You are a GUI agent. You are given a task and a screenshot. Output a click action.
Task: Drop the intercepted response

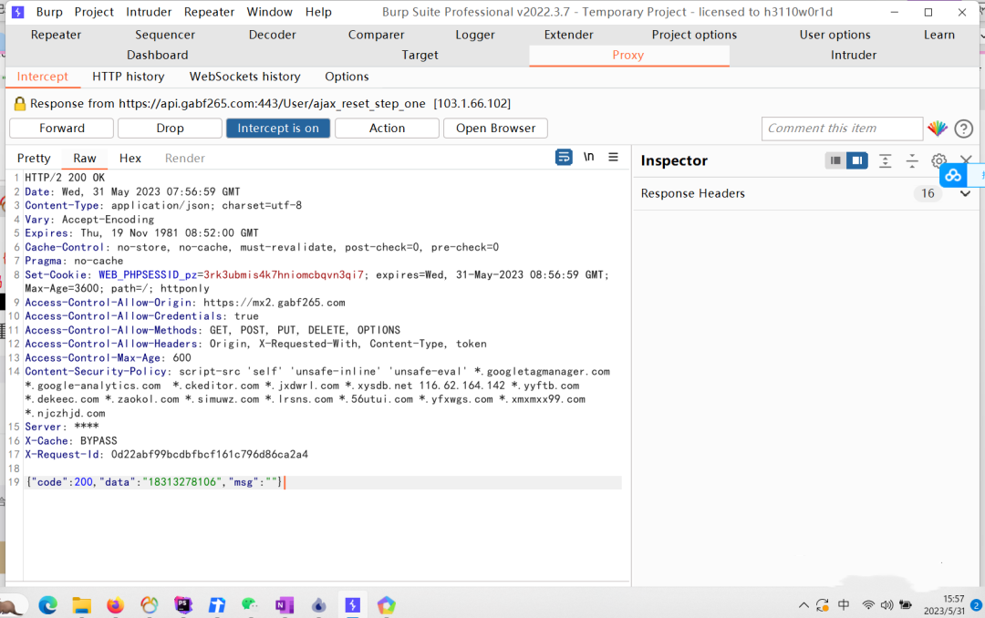170,129
